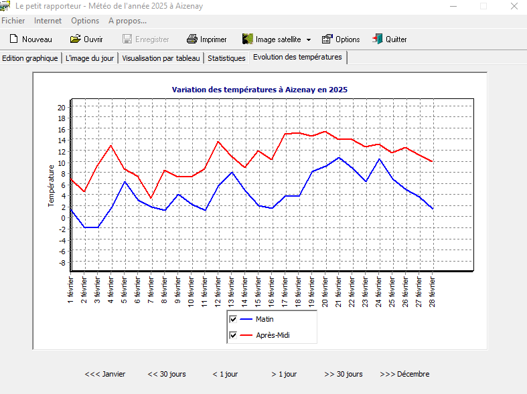
Task: Advance forward by 30 jours
Action: pos(344,374)
